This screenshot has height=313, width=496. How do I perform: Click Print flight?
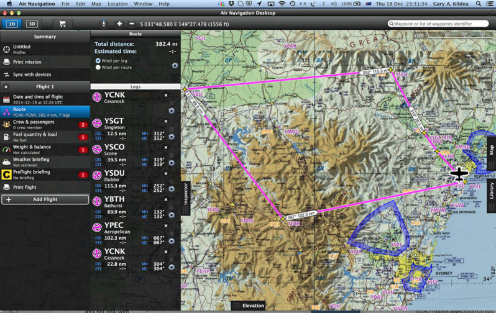[45, 187]
